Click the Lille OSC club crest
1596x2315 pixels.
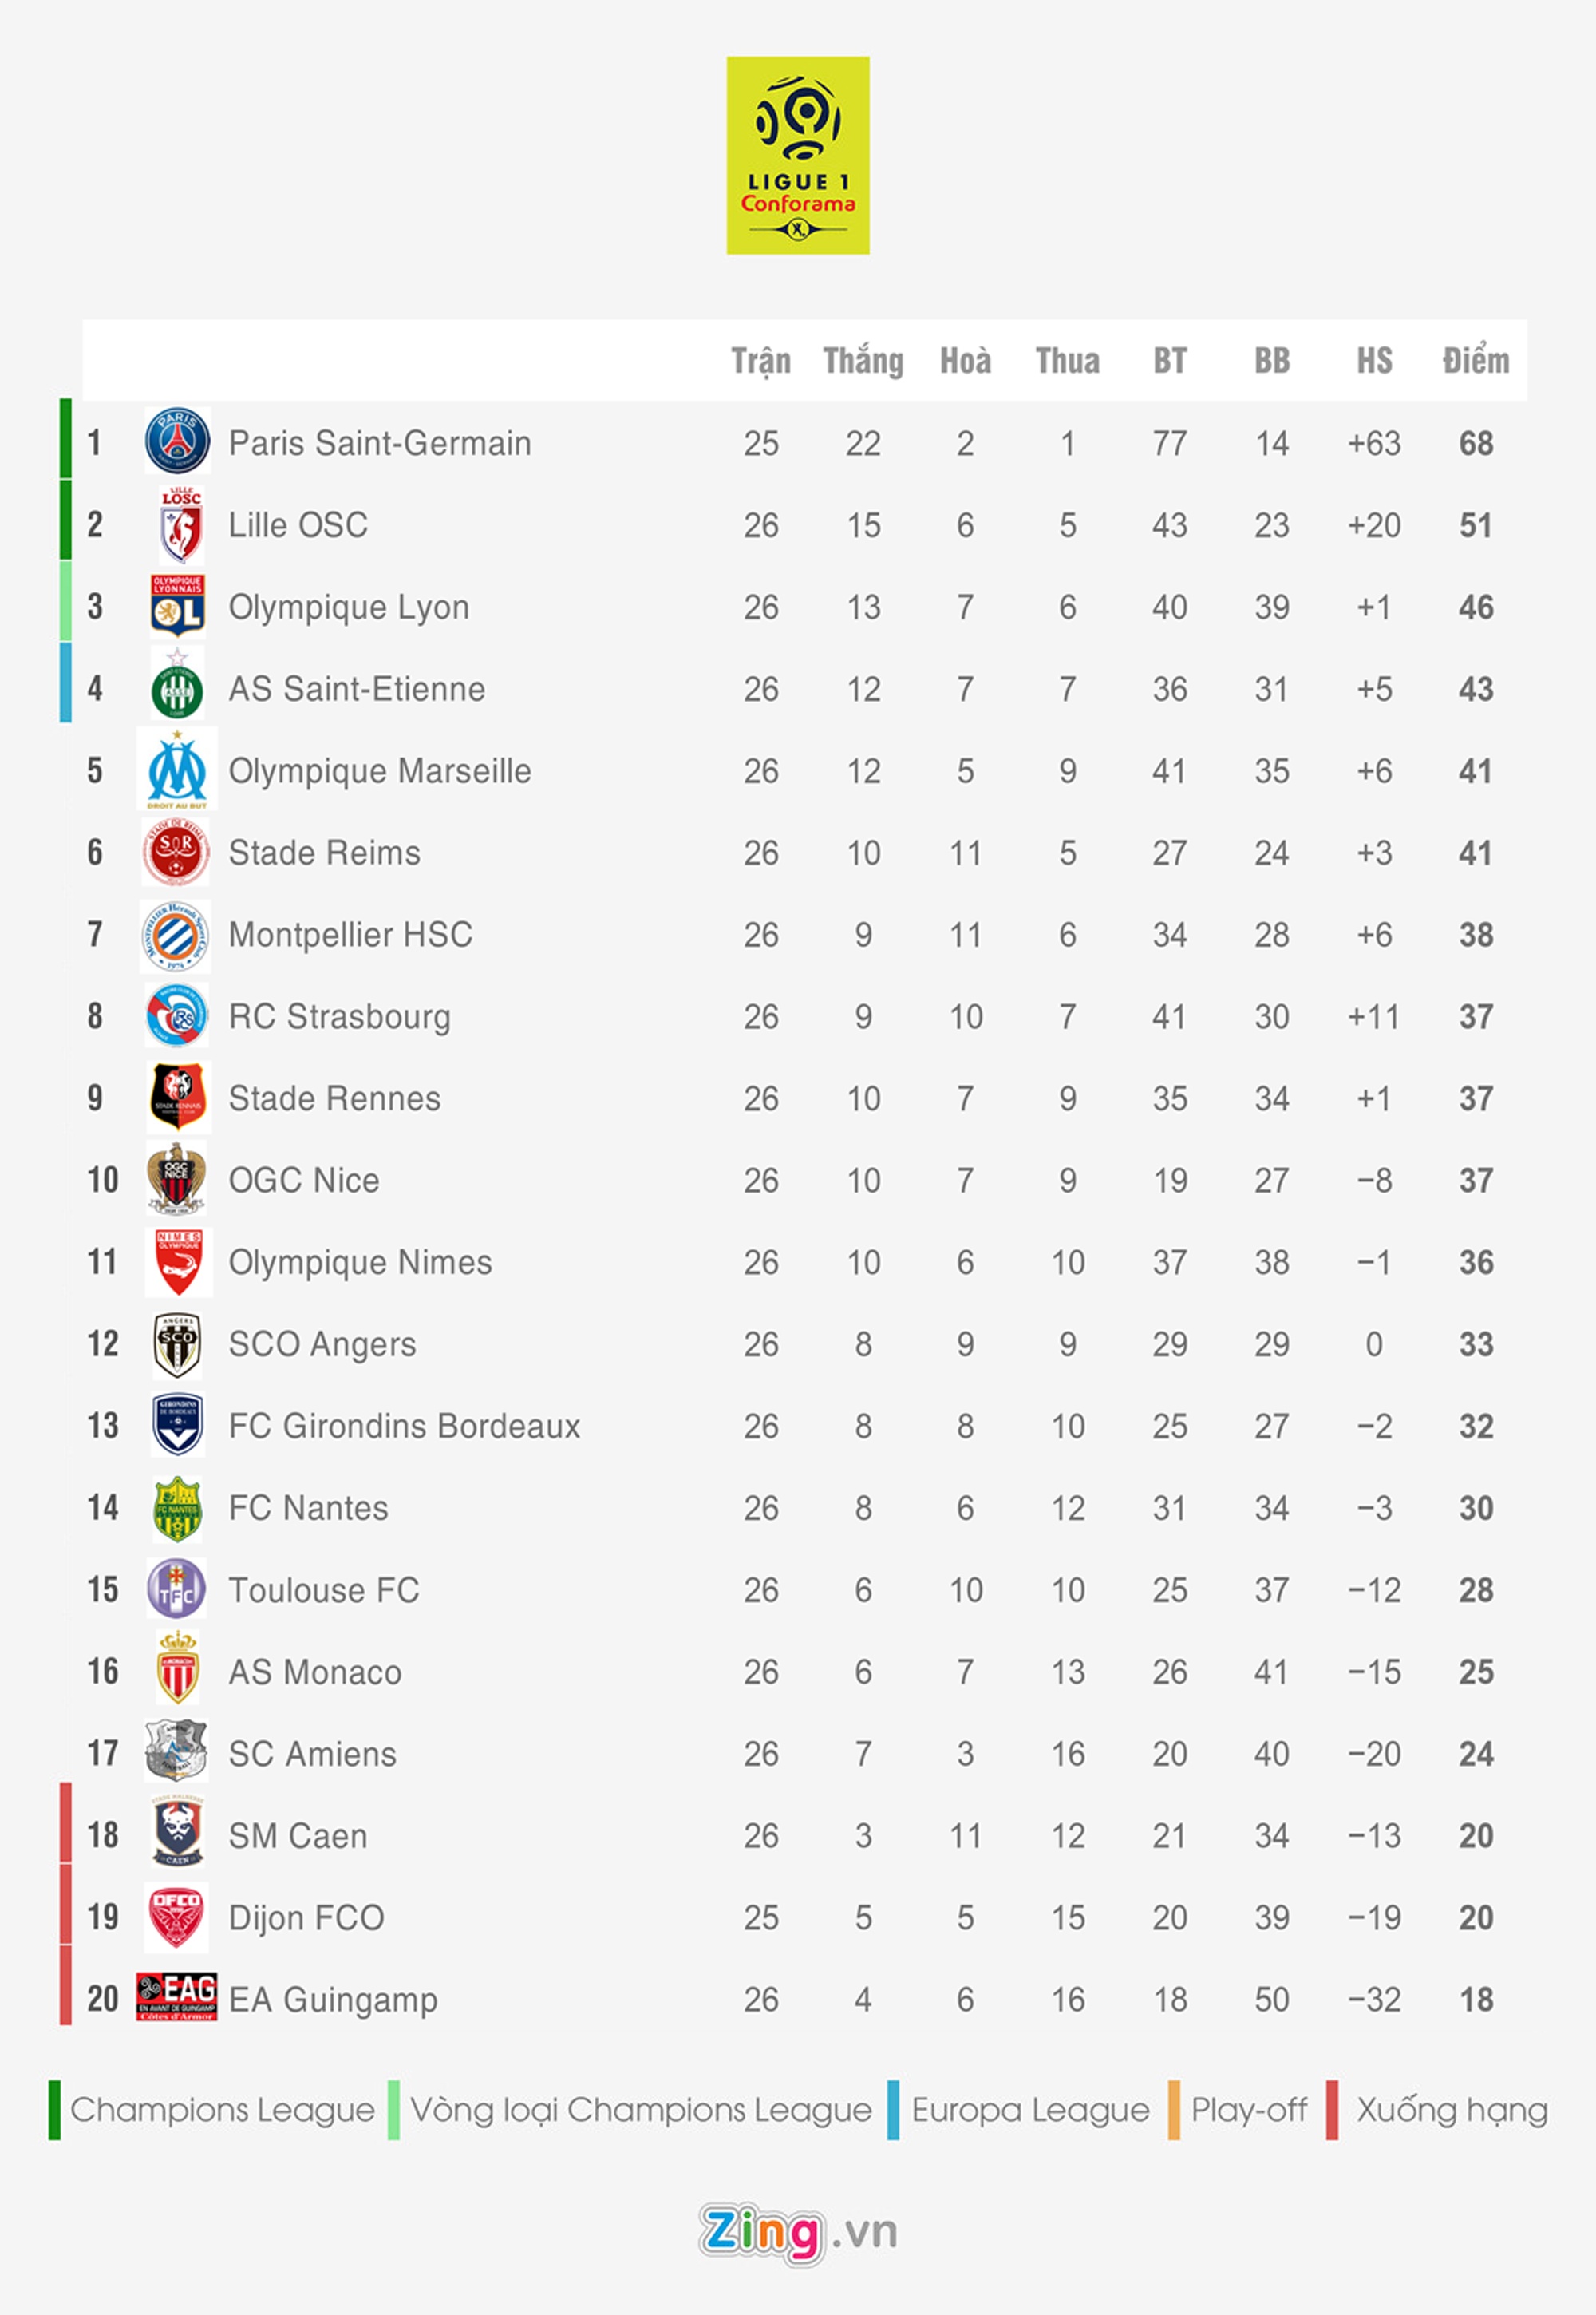click(x=180, y=524)
